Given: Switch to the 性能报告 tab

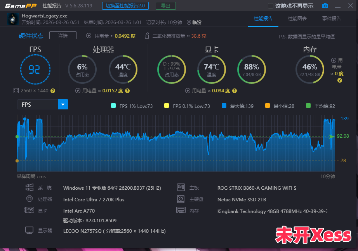Looking at the screenshot, I should point(263,19).
